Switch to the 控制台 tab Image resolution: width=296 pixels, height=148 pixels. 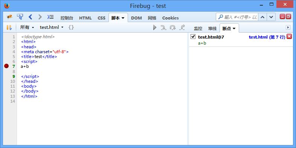click(67, 18)
